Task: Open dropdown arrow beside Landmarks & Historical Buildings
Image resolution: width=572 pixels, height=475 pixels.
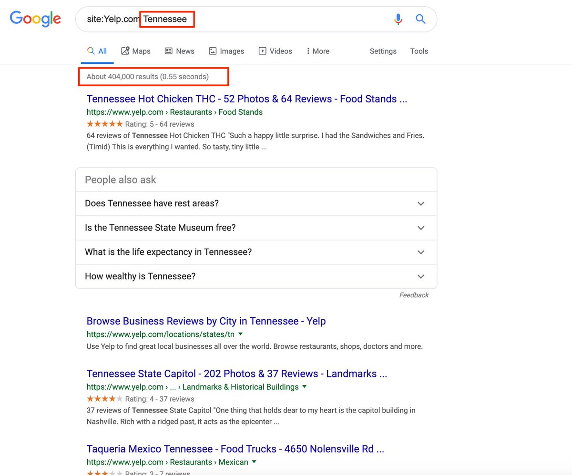Action: coord(305,387)
